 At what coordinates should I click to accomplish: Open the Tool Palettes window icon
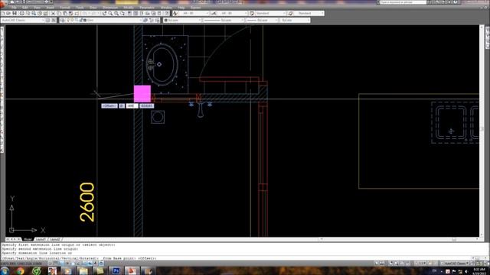pos(142,14)
